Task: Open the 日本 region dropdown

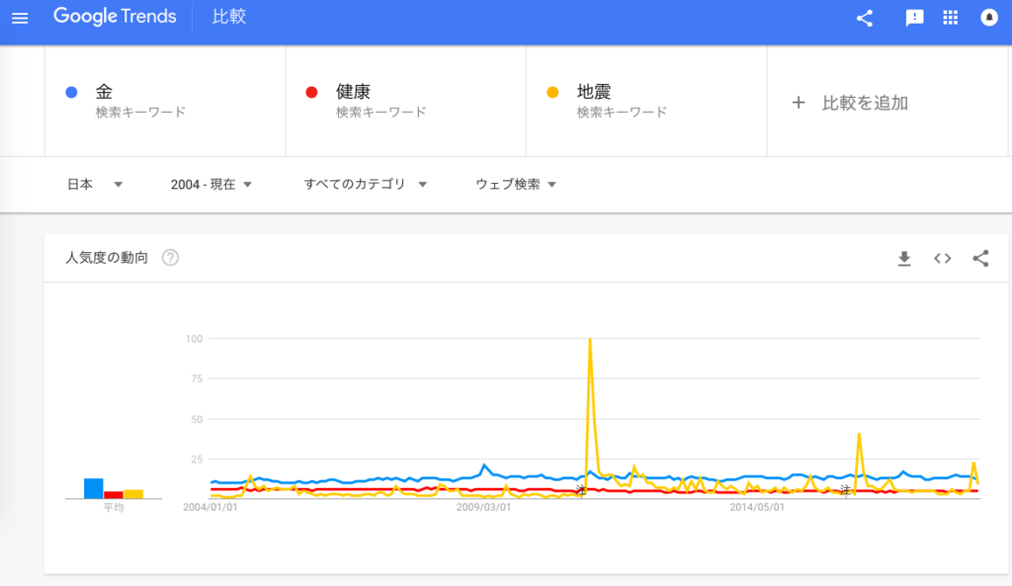Action: tap(94, 184)
